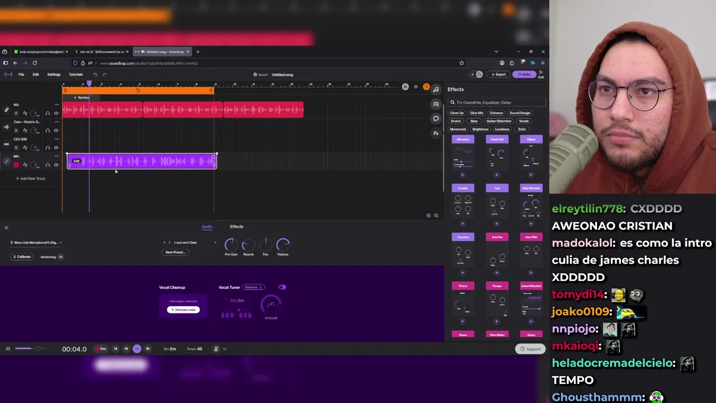Open the browser tab list chevron
Image resolution: width=716 pixels, height=403 pixels.
[x=496, y=51]
